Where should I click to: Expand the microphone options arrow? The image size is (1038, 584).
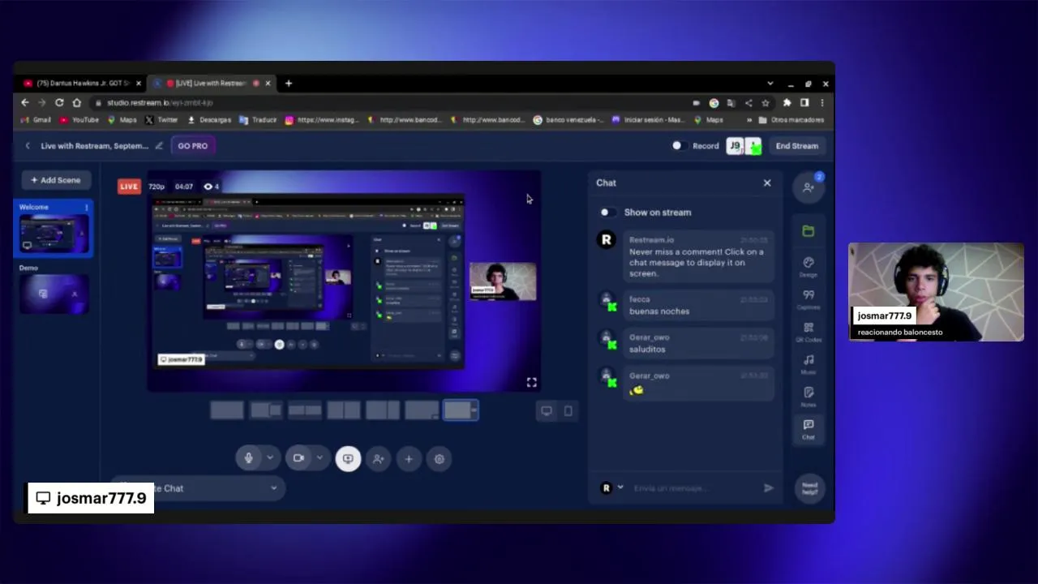(269, 458)
